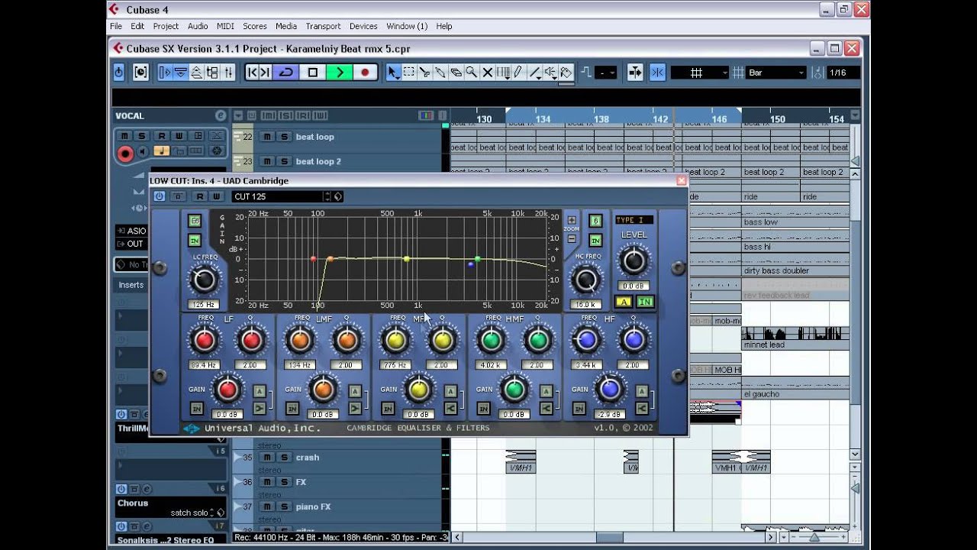The image size is (977, 550).
Task: Go to the next marker
Action: pyautogui.click(x=266, y=73)
